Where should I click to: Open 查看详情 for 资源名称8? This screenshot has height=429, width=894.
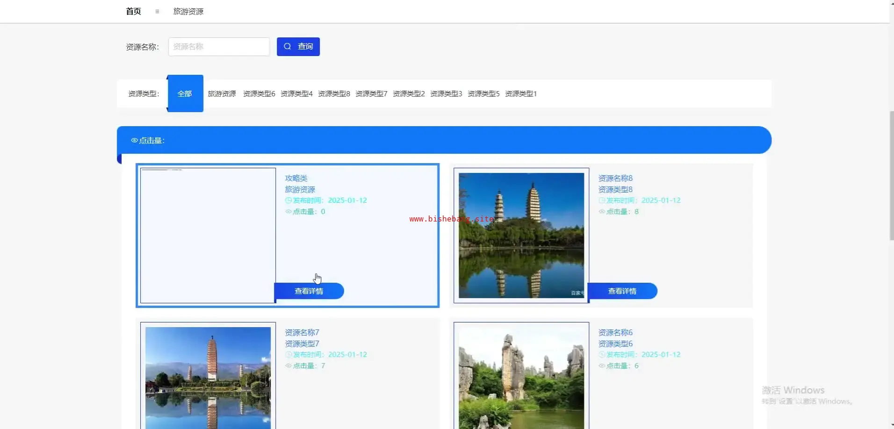[622, 291]
